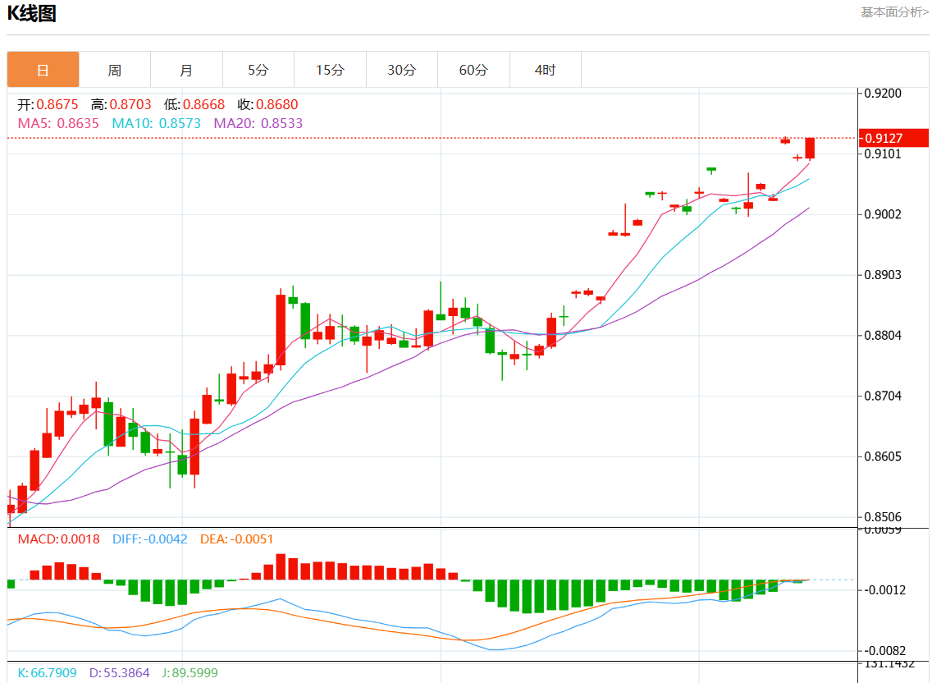Viewport: 932px width, 683px height.
Task: Click the 开: 0.8675 open price
Action: pos(48,105)
